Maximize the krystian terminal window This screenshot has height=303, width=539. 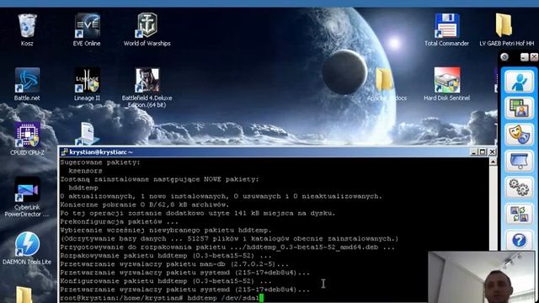[483, 152]
